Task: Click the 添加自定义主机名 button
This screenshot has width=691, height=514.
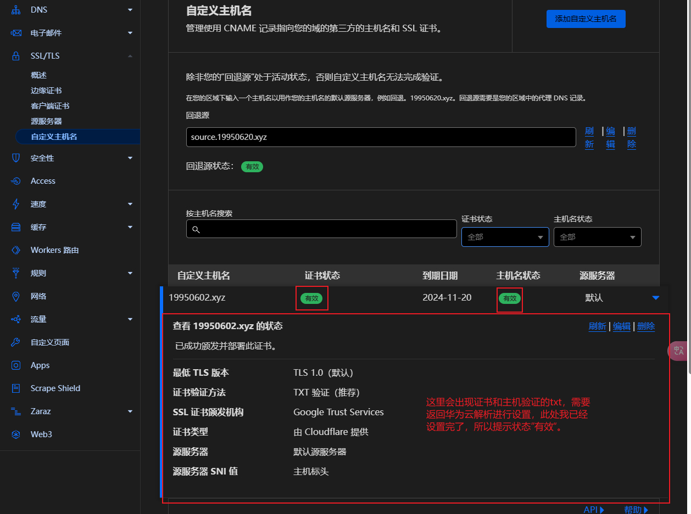Action: tap(586, 19)
